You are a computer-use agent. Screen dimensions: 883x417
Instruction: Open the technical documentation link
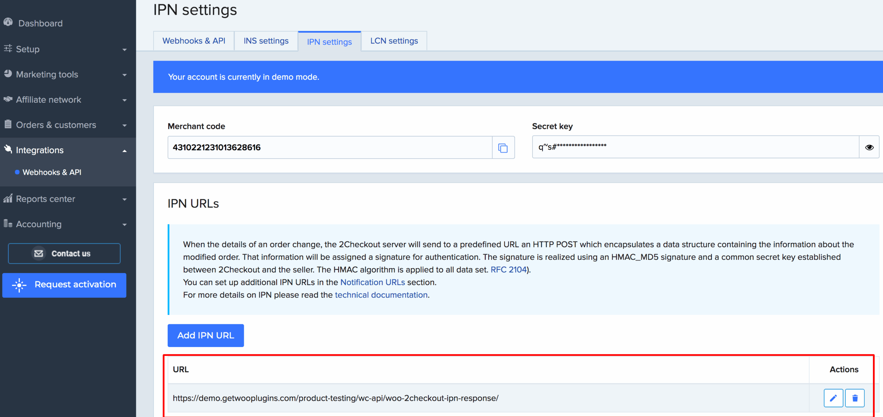coord(381,295)
